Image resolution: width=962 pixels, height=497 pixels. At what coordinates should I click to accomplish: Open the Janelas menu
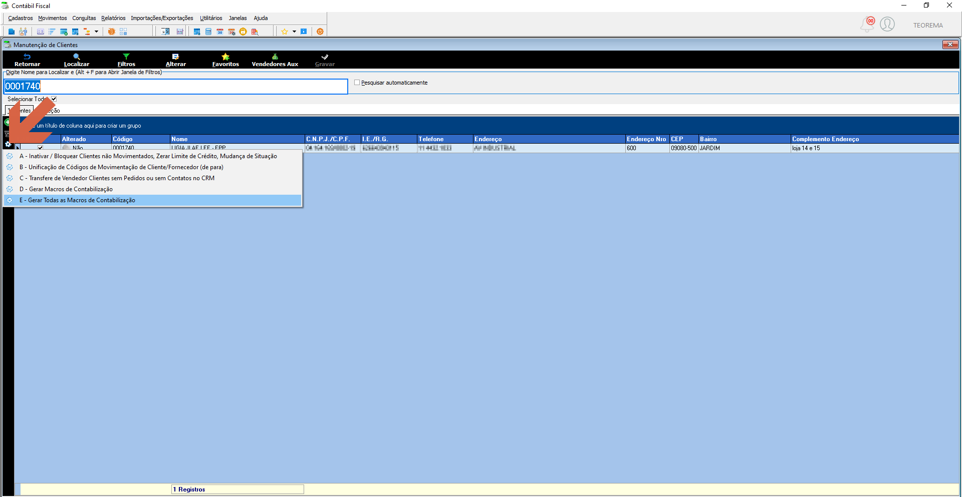[238, 18]
